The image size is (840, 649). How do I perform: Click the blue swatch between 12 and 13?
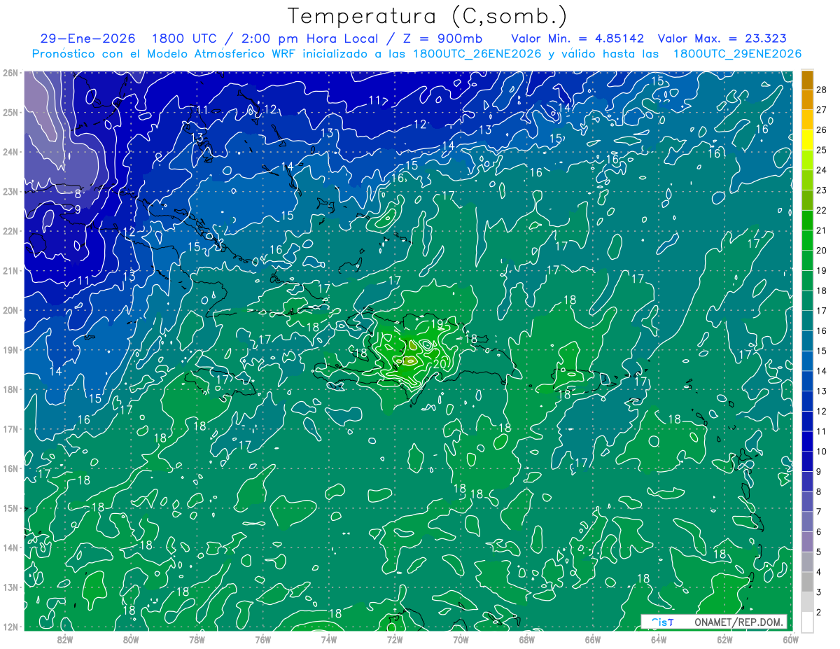(x=807, y=401)
